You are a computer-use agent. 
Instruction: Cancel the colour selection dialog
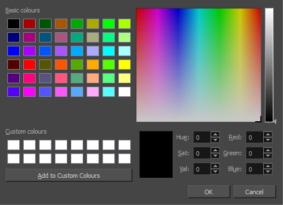pos(255,191)
